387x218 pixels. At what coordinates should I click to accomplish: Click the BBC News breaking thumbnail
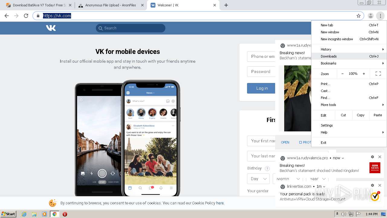pyautogui.click(x=375, y=168)
